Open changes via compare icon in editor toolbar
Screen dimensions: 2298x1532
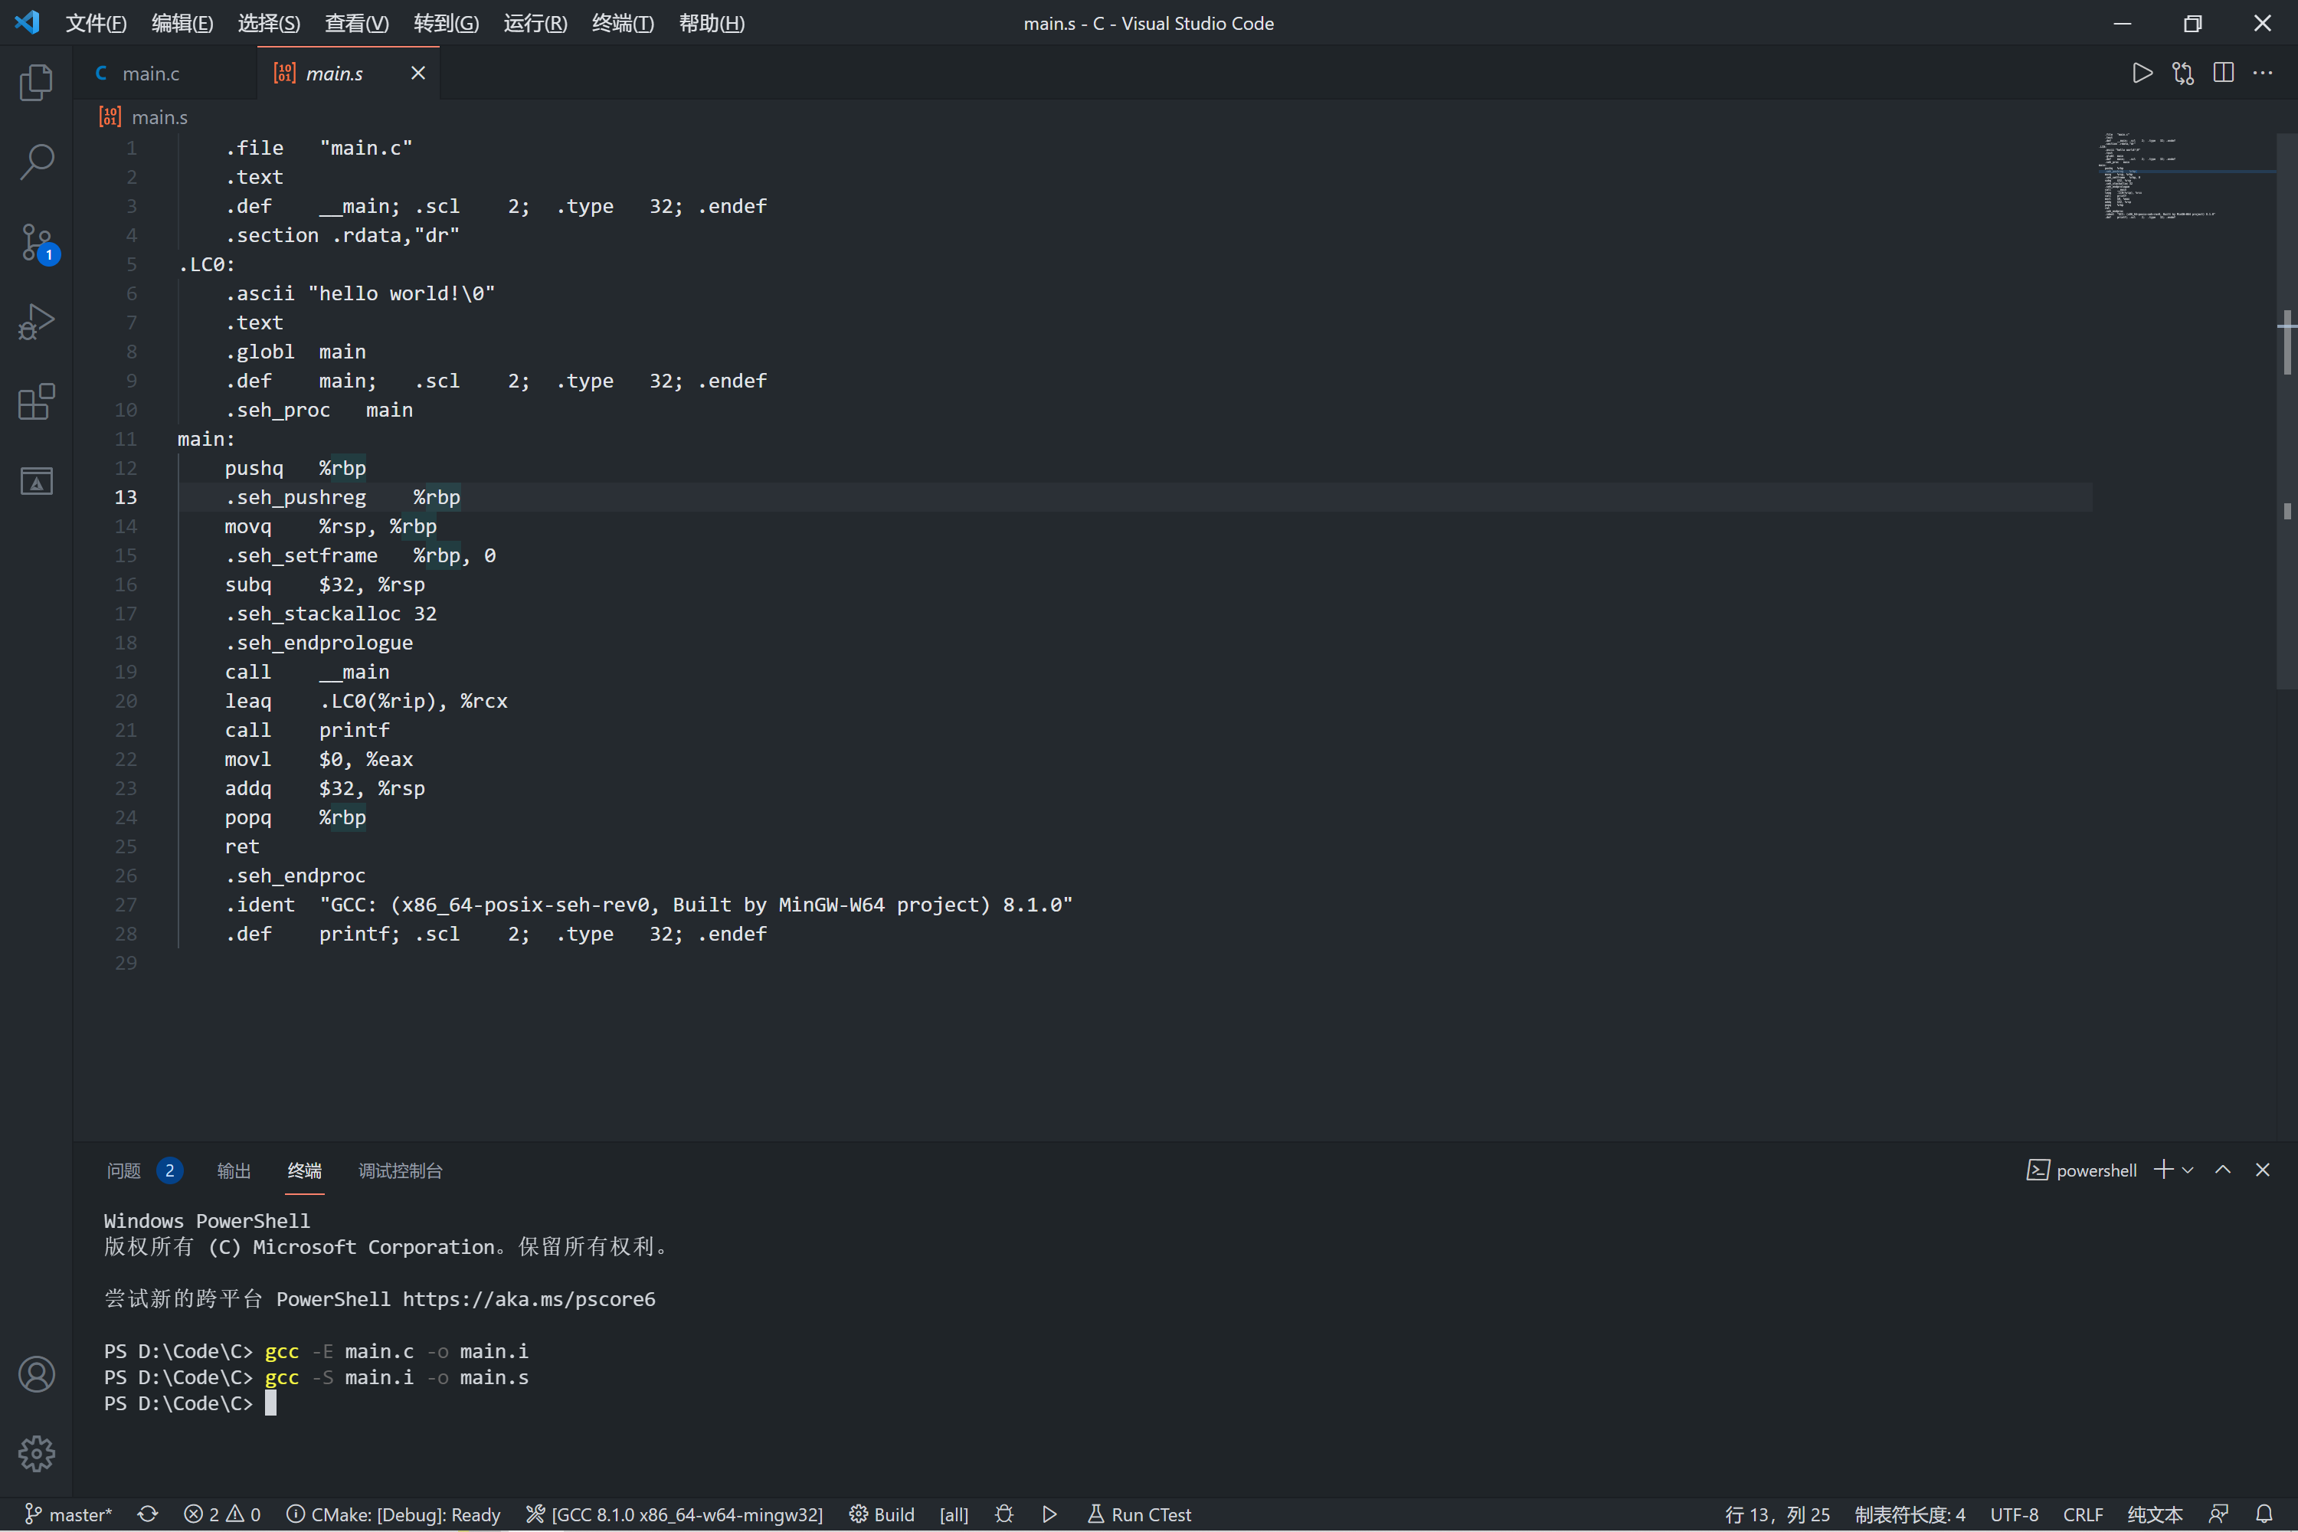[2182, 74]
